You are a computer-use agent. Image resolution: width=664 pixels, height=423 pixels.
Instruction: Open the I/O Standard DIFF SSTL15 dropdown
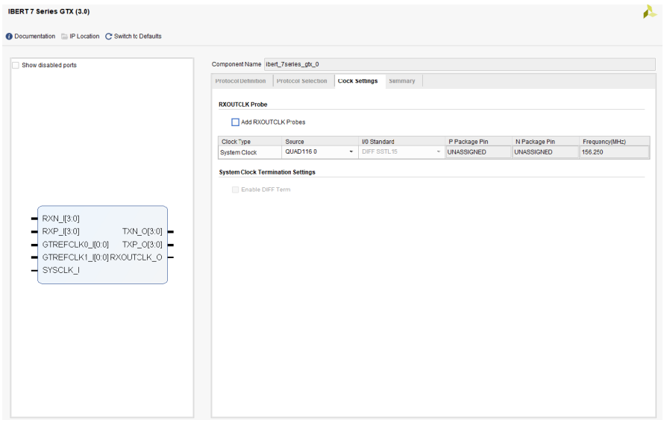[401, 152]
